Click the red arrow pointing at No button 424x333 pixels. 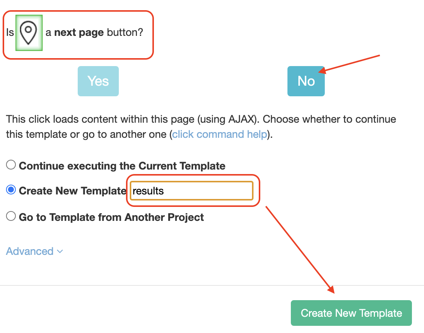click(x=349, y=64)
